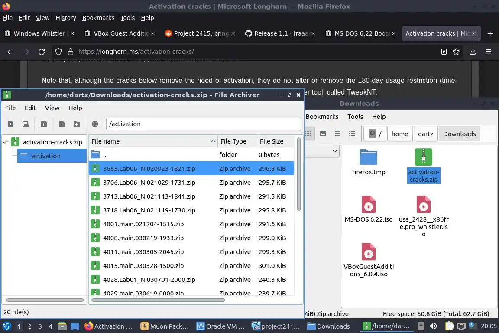Select activation-cracks.zip in Downloads window
The image size is (499, 333).
[424, 166]
